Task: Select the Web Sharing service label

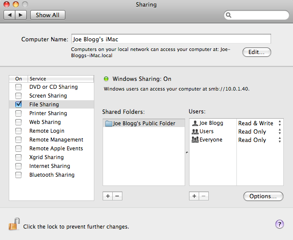Action: click(x=45, y=122)
